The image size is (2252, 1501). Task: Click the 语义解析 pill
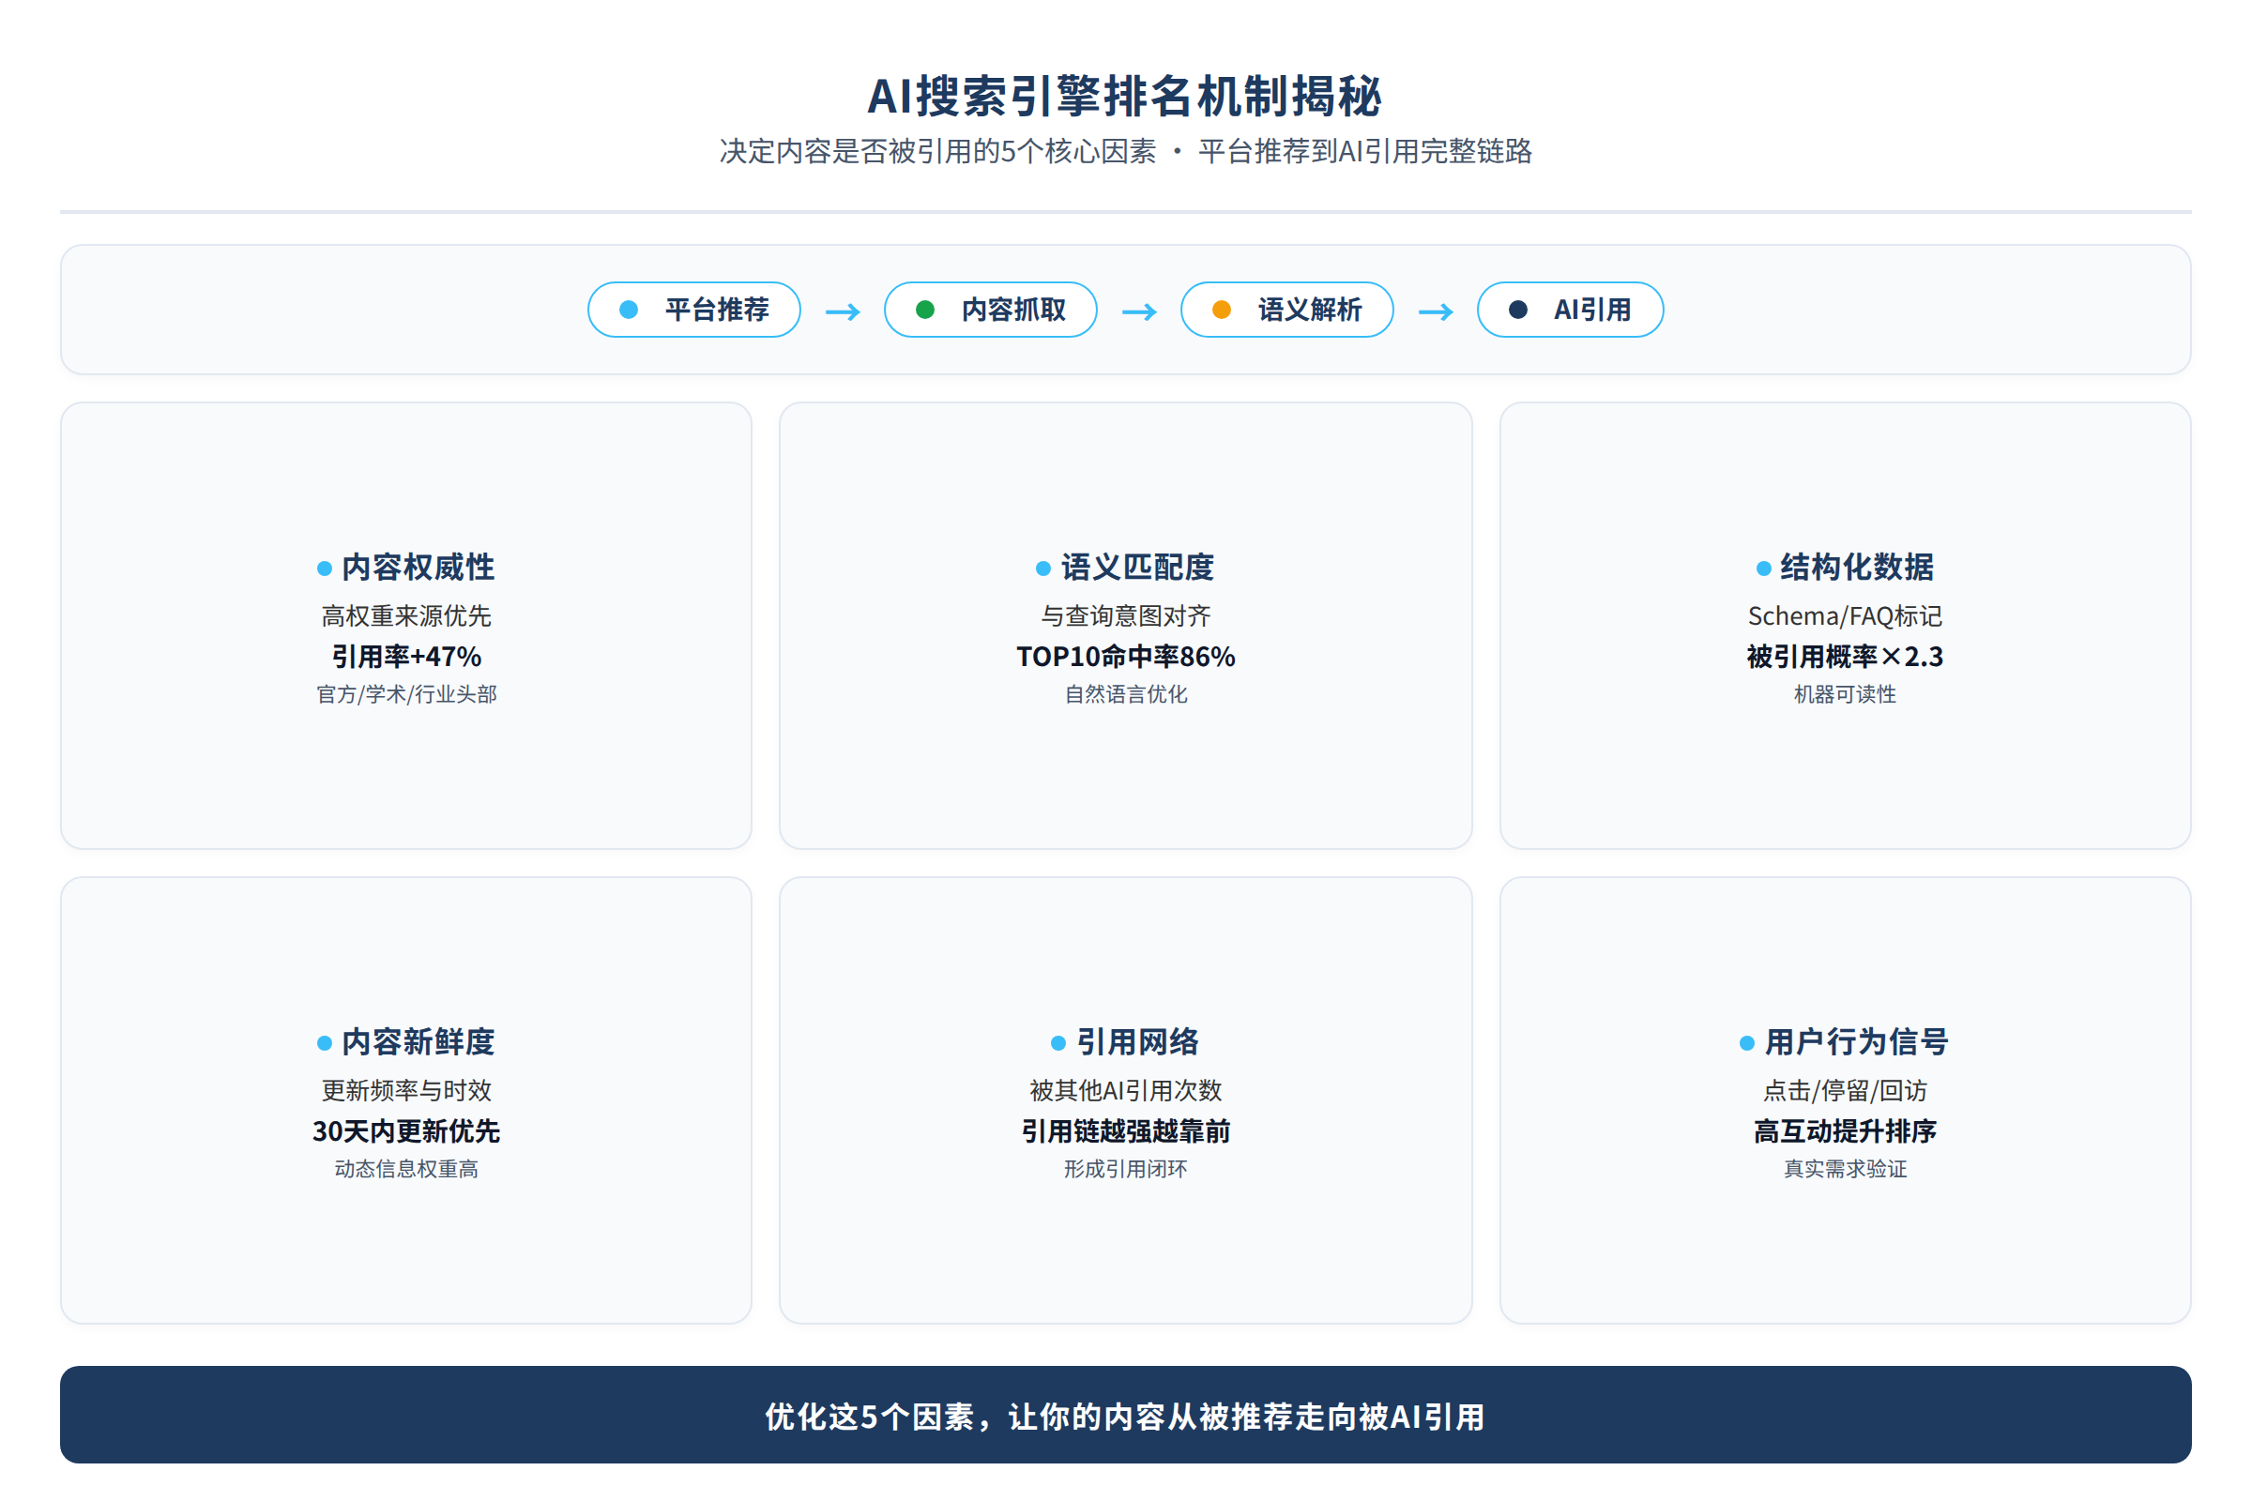[x=1286, y=310]
